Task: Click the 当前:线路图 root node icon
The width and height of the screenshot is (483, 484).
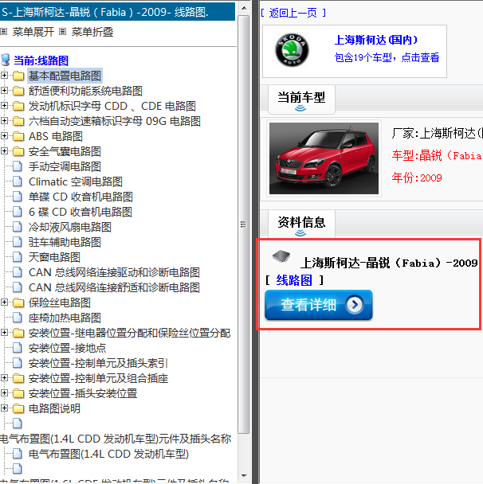Action: click(x=6, y=60)
